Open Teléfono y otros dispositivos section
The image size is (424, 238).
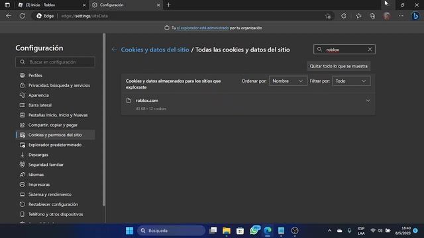pos(55,214)
